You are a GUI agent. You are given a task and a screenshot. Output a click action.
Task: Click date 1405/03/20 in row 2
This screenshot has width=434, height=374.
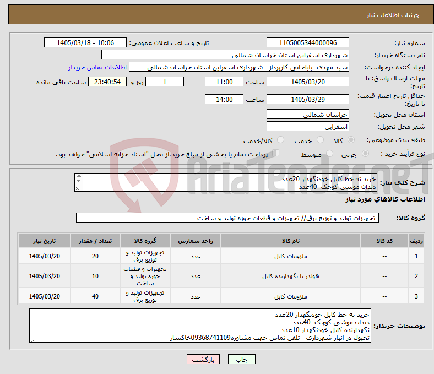(x=44, y=277)
